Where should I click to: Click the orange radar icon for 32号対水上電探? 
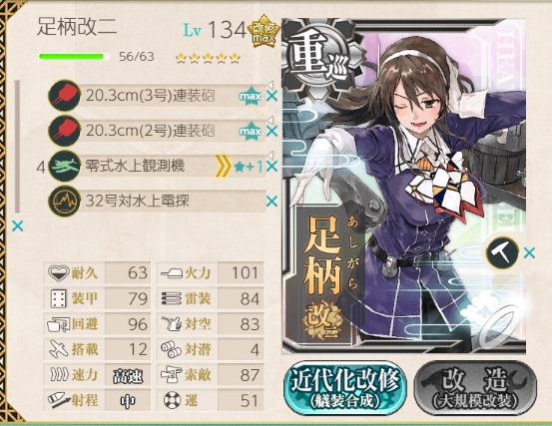tap(65, 201)
